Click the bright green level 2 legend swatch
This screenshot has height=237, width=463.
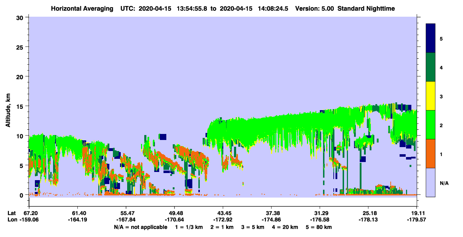pyautogui.click(x=431, y=125)
